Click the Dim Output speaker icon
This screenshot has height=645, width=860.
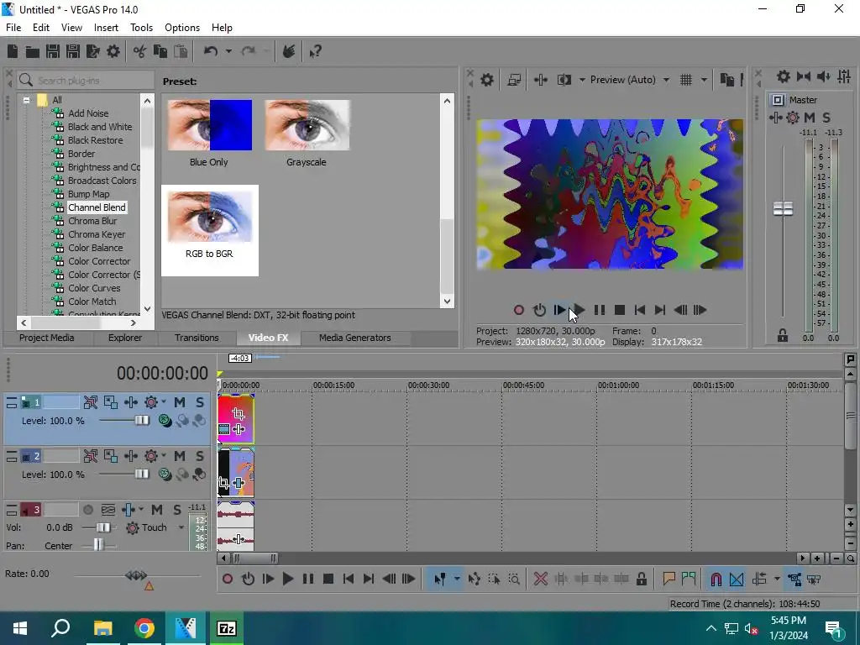tap(823, 76)
